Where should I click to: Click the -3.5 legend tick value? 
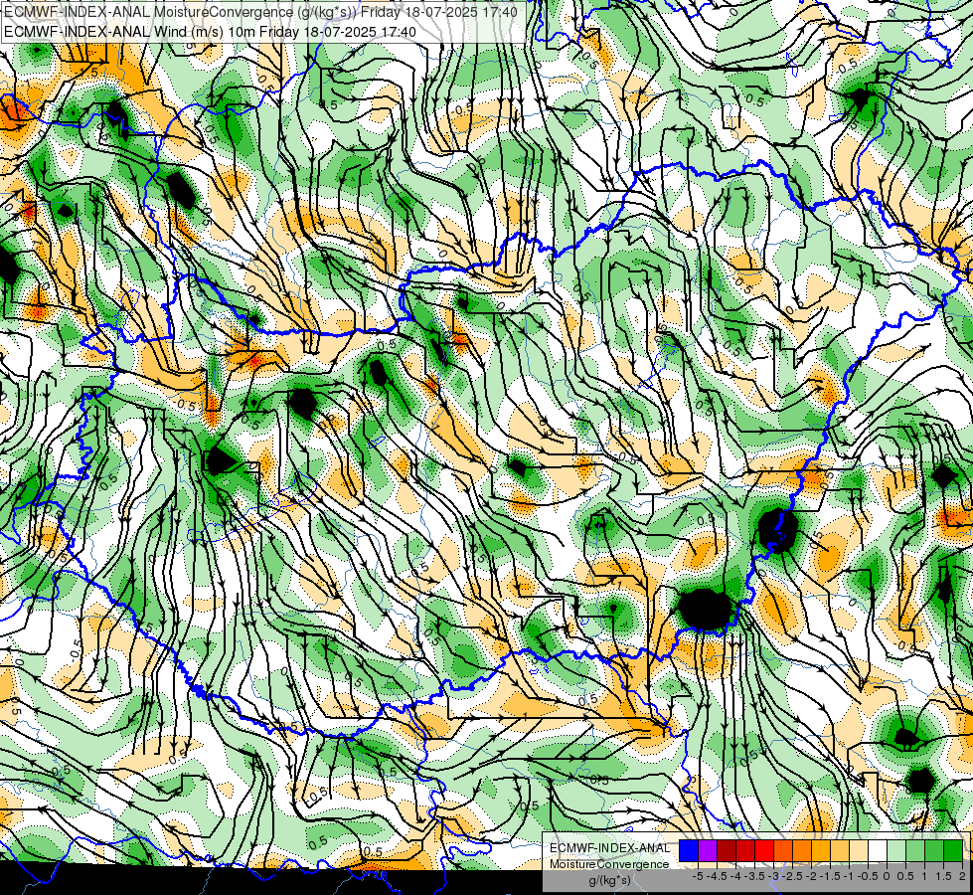pos(754,876)
